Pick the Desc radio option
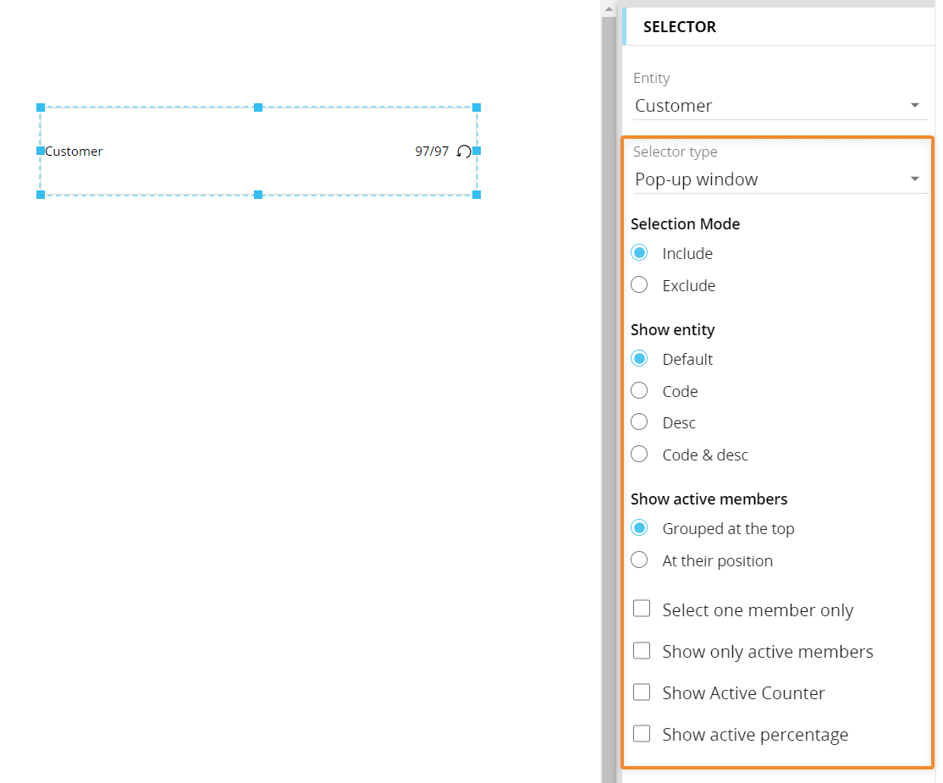The width and height of the screenshot is (943, 783). click(x=640, y=422)
